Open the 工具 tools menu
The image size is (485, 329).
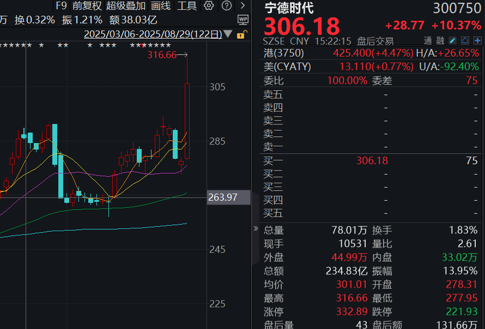187,5
